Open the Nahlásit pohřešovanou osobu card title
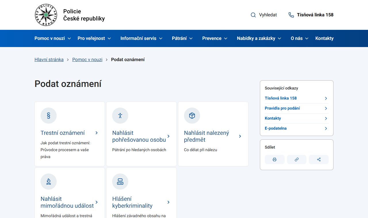Image resolution: width=368 pixels, height=218 pixels. pos(139,136)
